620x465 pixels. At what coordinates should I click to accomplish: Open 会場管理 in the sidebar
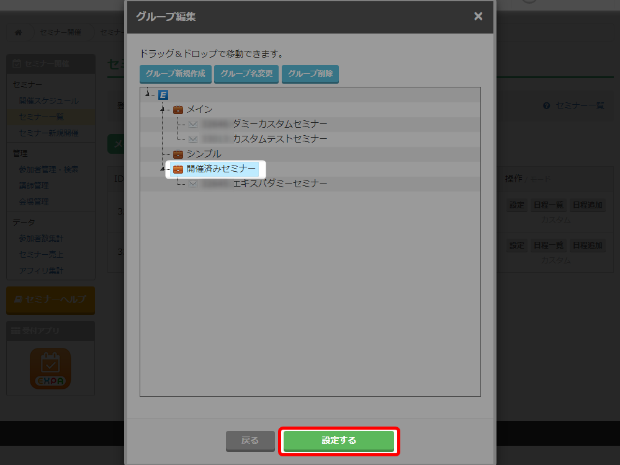(x=34, y=202)
